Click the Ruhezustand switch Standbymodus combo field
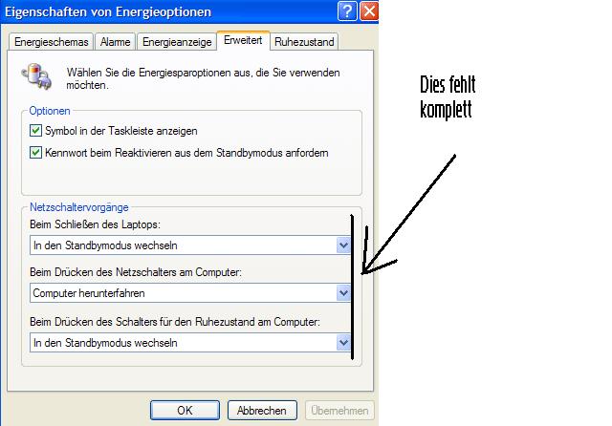This screenshot has width=612, height=426. click(190, 343)
